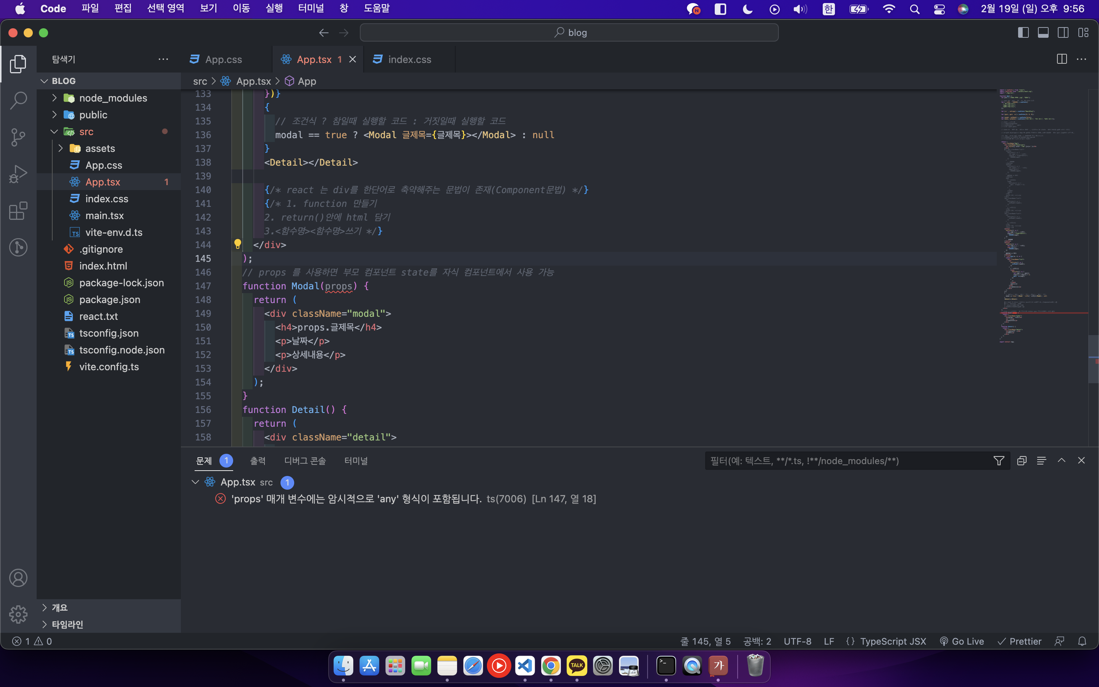Screen dimensions: 1099x687
Task: Open Explorer More Actions ellipsis
Action: click(163, 59)
